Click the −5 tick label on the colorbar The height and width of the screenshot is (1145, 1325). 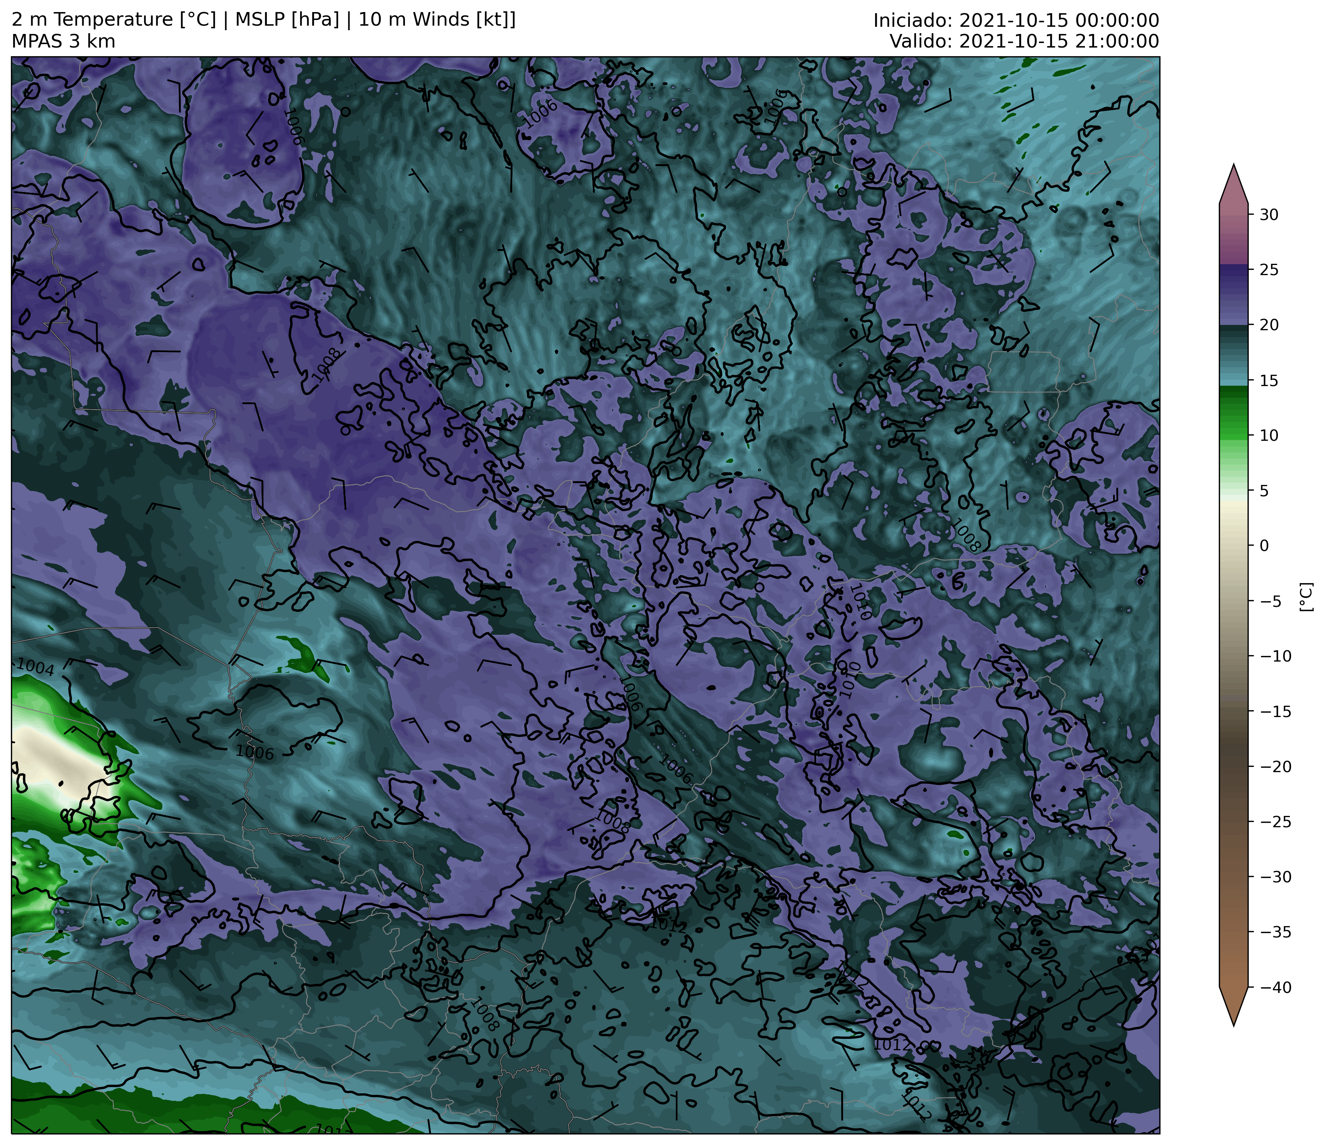pos(1271,601)
